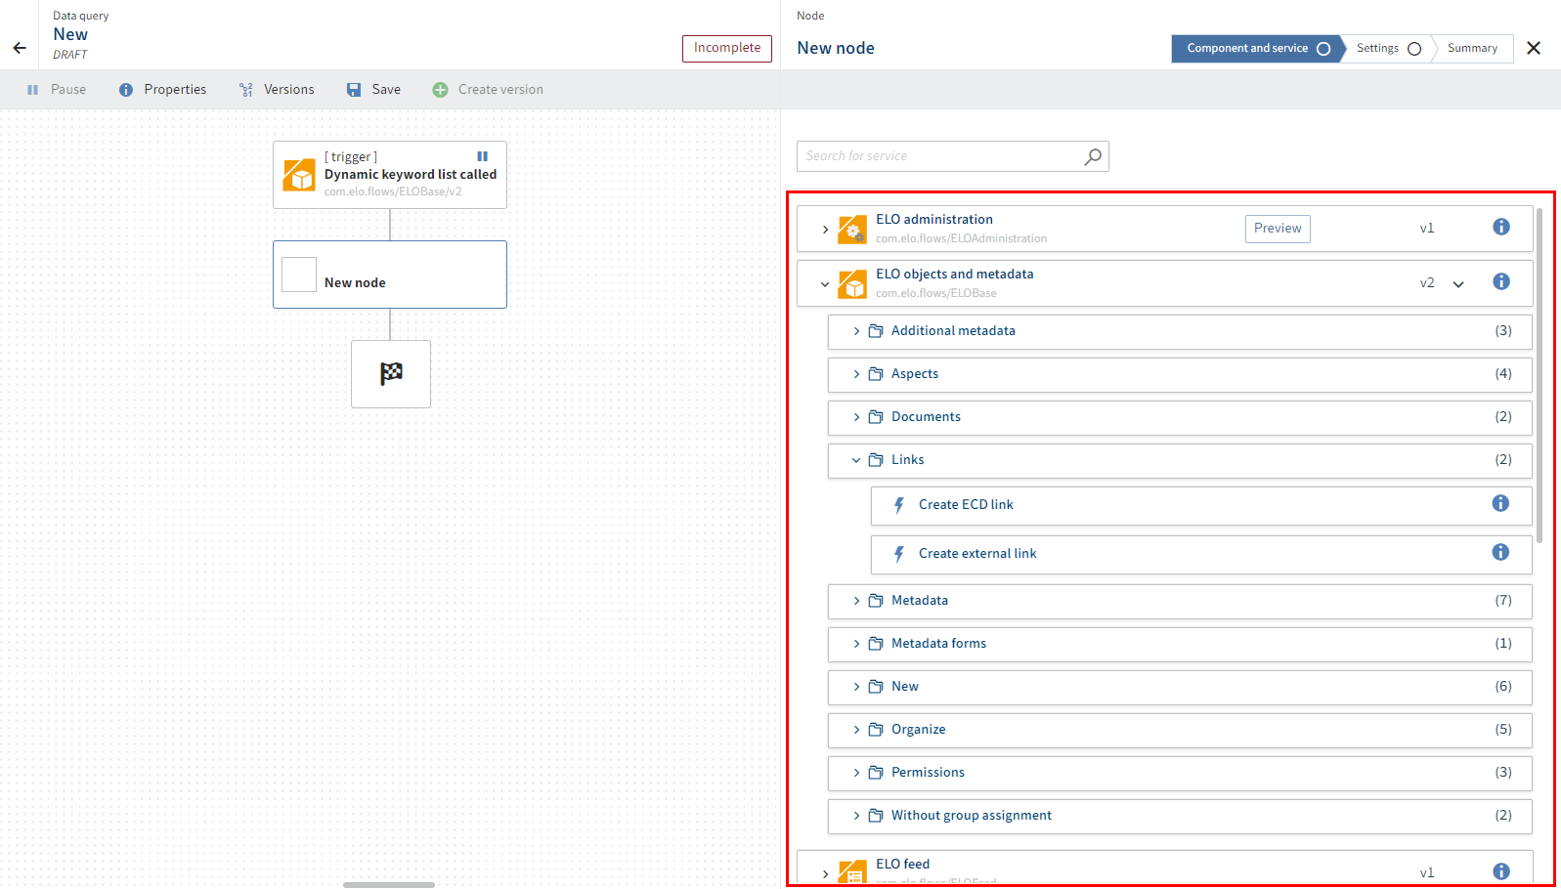This screenshot has width=1561, height=889.
Task: Click the Pause label in toolbar
Action: click(x=68, y=90)
